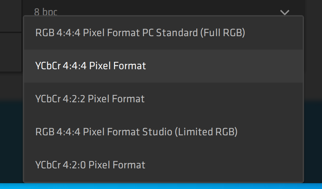Click the bright blue bar at bottom
Viewport: 322px width, 189px height.
click(161, 186)
